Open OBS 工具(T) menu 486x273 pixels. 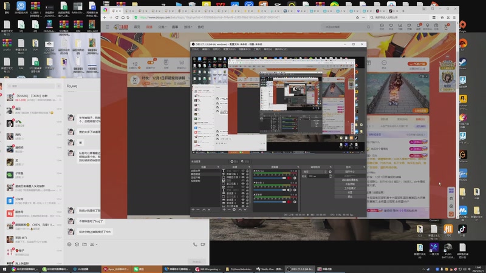tap(258, 49)
